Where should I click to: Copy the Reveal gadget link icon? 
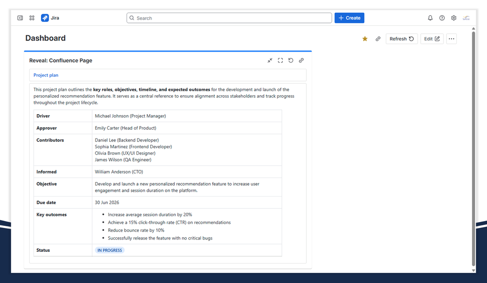(301, 61)
